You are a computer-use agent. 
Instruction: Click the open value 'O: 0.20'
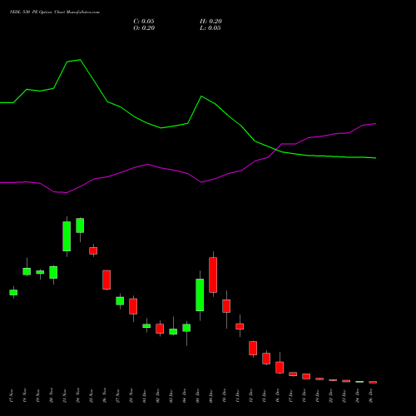(144, 28)
